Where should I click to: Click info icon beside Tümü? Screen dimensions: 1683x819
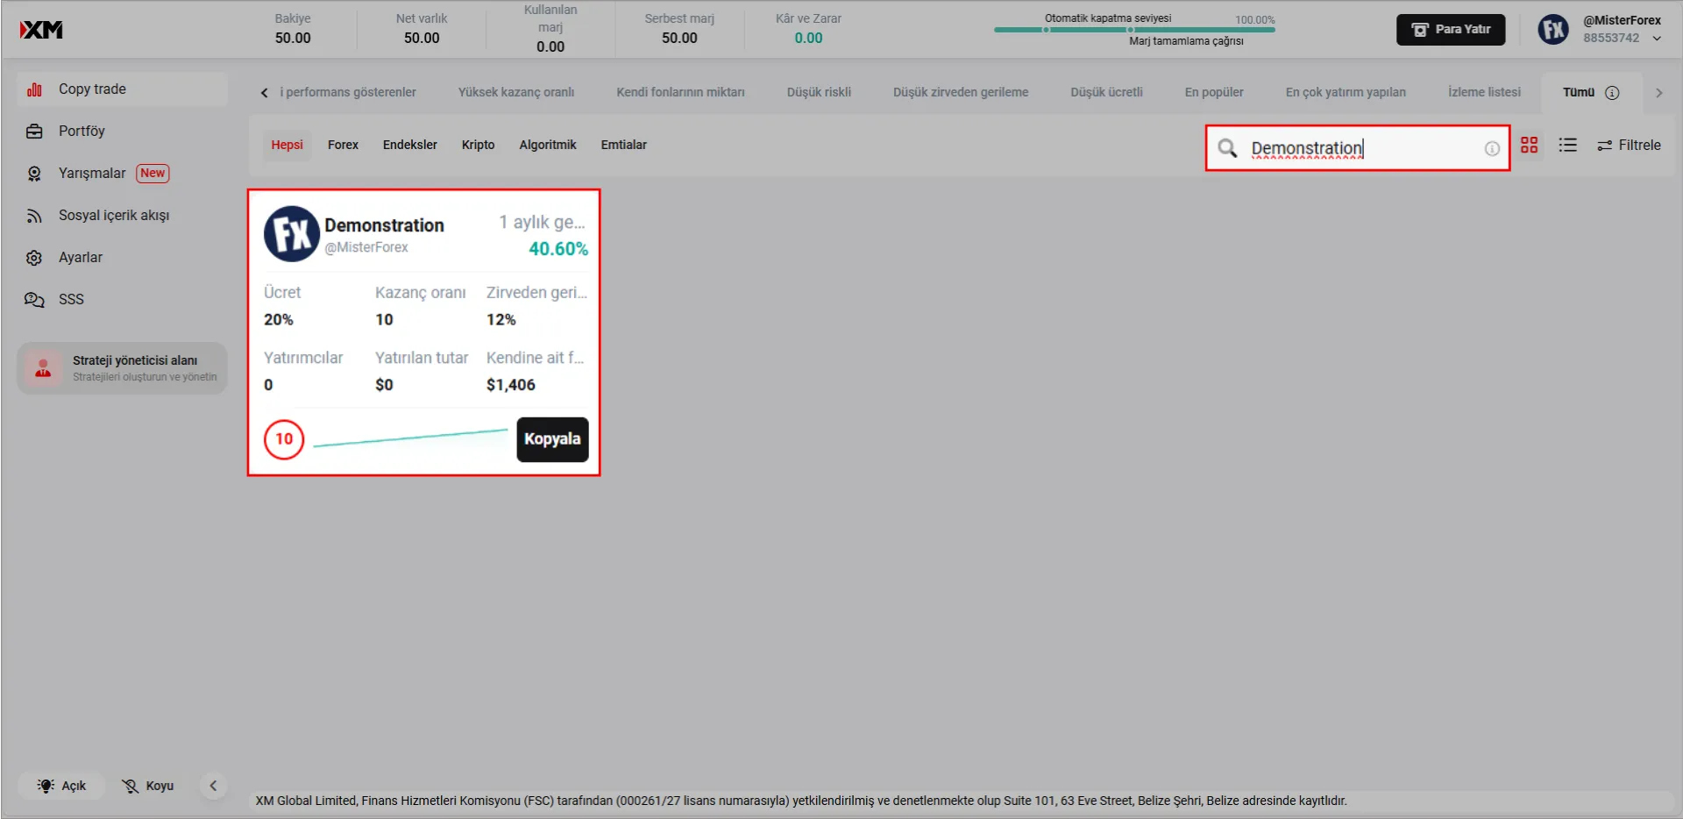point(1612,93)
